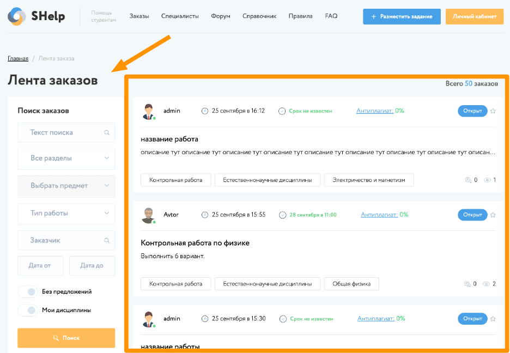
Task: Go to the Форум menu item
Action: tap(220, 16)
